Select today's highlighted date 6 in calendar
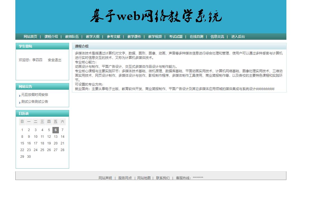The height and width of the screenshot is (220, 326). pos(55,130)
